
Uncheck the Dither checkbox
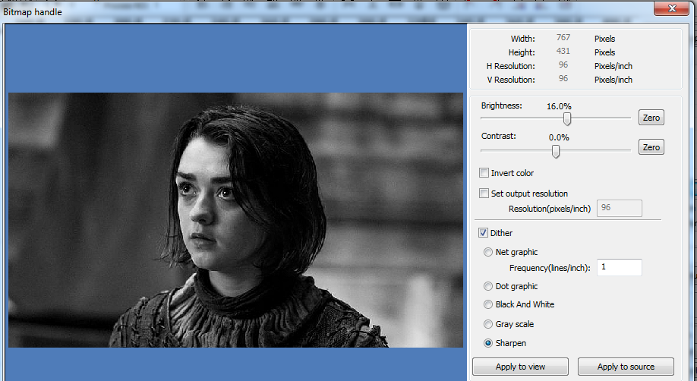[483, 233]
